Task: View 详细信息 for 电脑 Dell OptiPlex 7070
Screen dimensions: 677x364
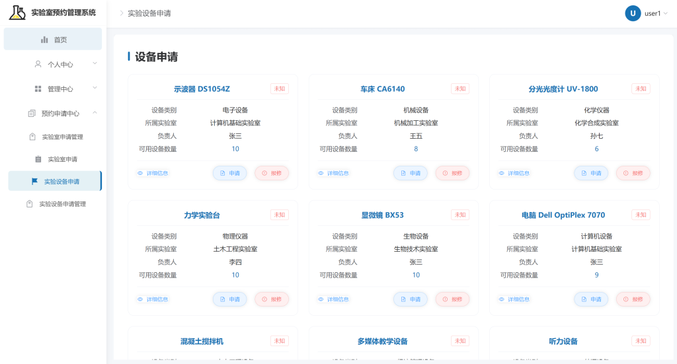Action: [x=514, y=299]
